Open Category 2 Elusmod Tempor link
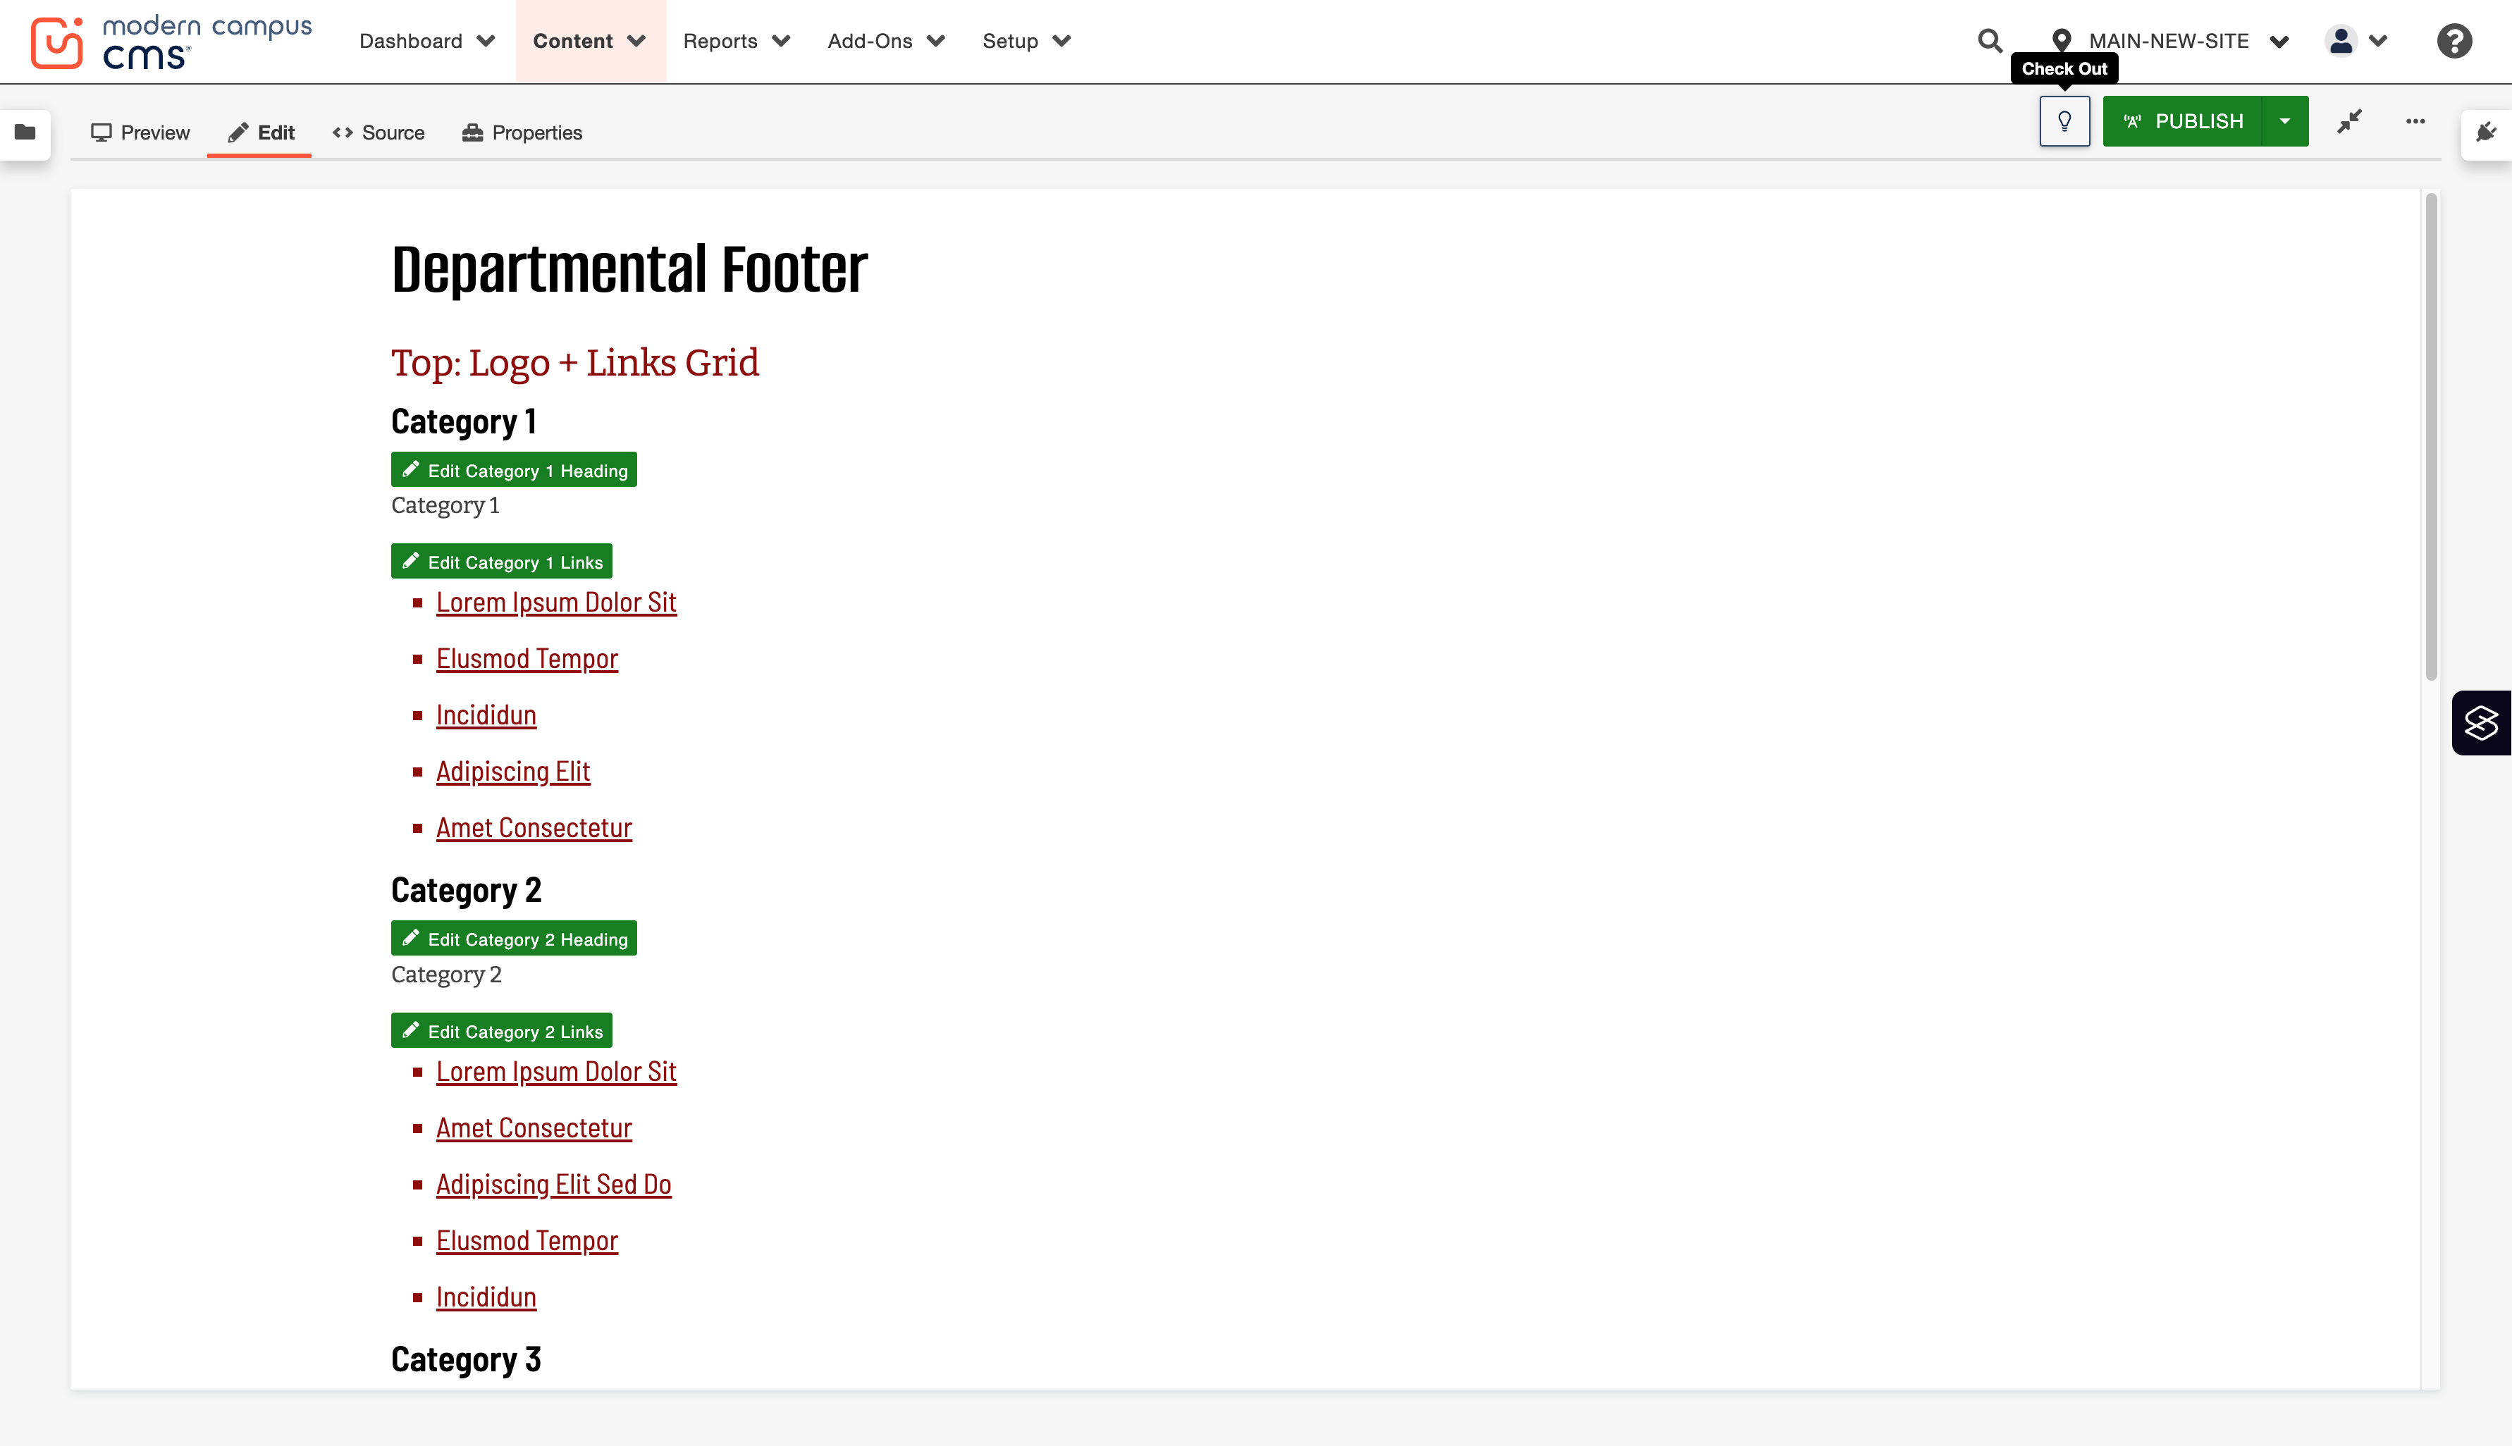The image size is (2512, 1446). pos(527,1240)
